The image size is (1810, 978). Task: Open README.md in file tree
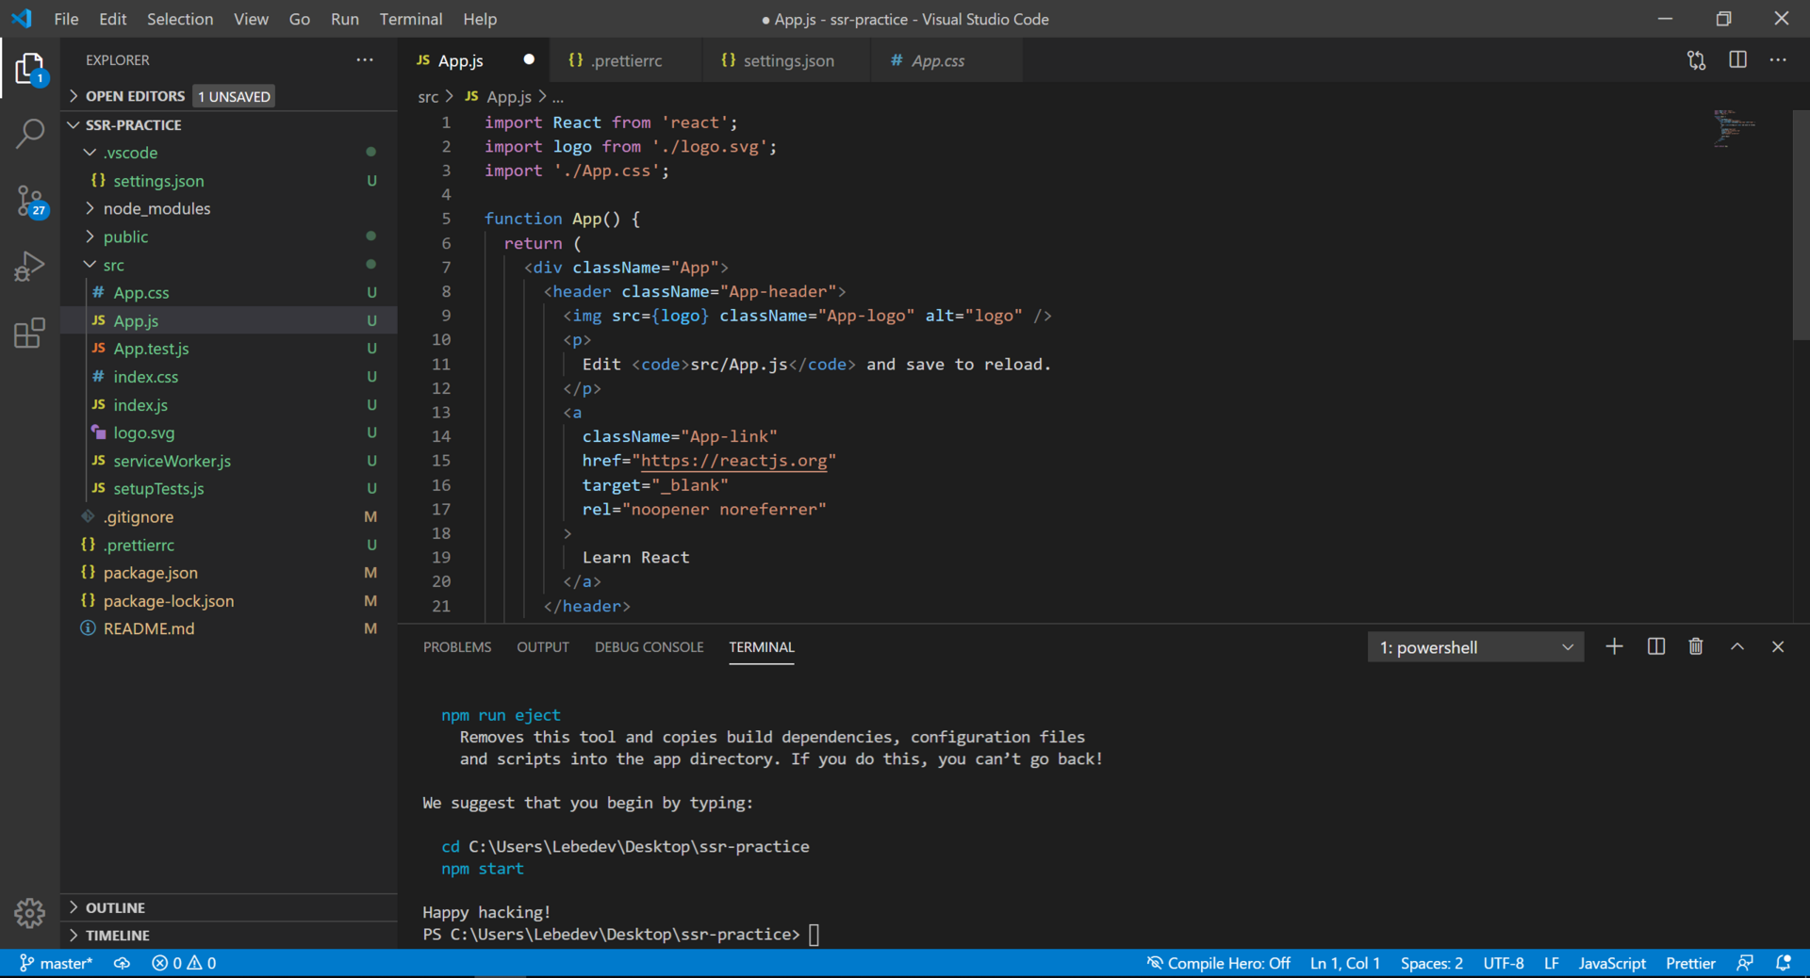pos(229,628)
